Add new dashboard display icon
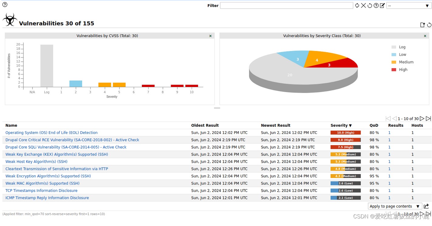Viewport: 432px width, 226px height. coord(423,25)
